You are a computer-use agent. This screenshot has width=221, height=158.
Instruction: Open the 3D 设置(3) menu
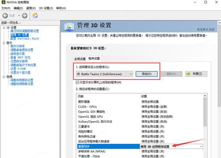click(x=46, y=8)
